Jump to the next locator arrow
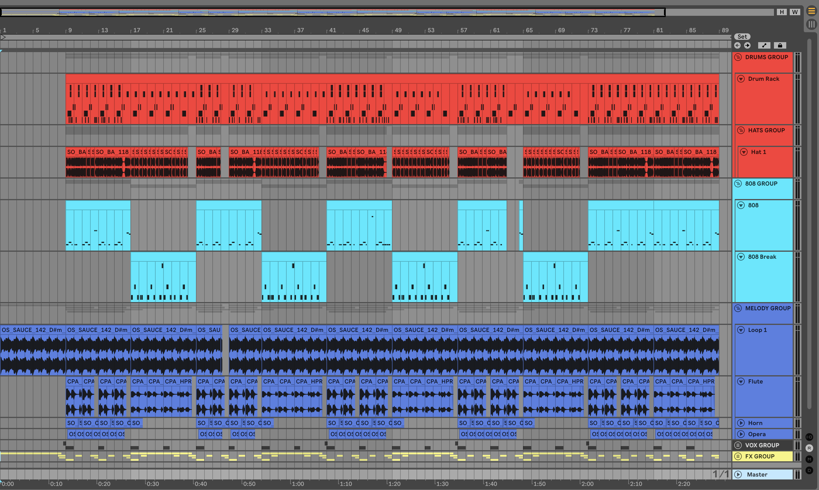The width and height of the screenshot is (819, 490). [747, 46]
